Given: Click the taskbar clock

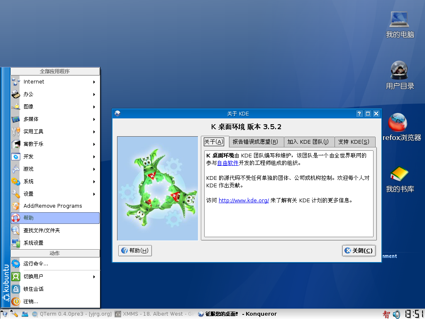Looking at the screenshot, I should [x=415, y=314].
